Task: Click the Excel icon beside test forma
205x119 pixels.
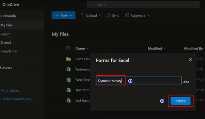Action: click(68, 101)
